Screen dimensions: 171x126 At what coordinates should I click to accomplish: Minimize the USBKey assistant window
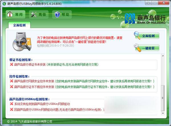(148, 3)
